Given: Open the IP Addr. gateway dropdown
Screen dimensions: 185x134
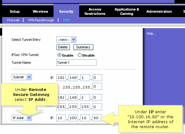Looking at the screenshot, I should pos(22,118).
